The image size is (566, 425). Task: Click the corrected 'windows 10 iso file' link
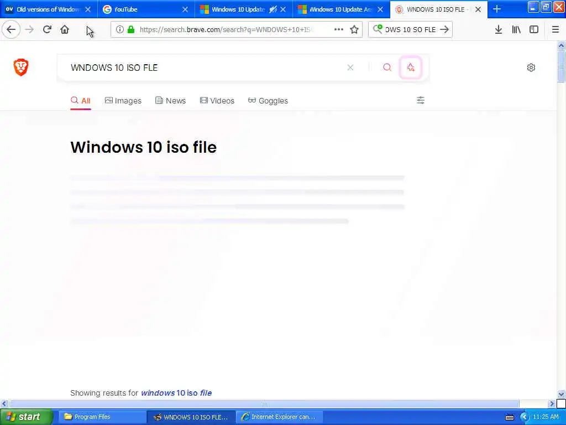coord(176,393)
